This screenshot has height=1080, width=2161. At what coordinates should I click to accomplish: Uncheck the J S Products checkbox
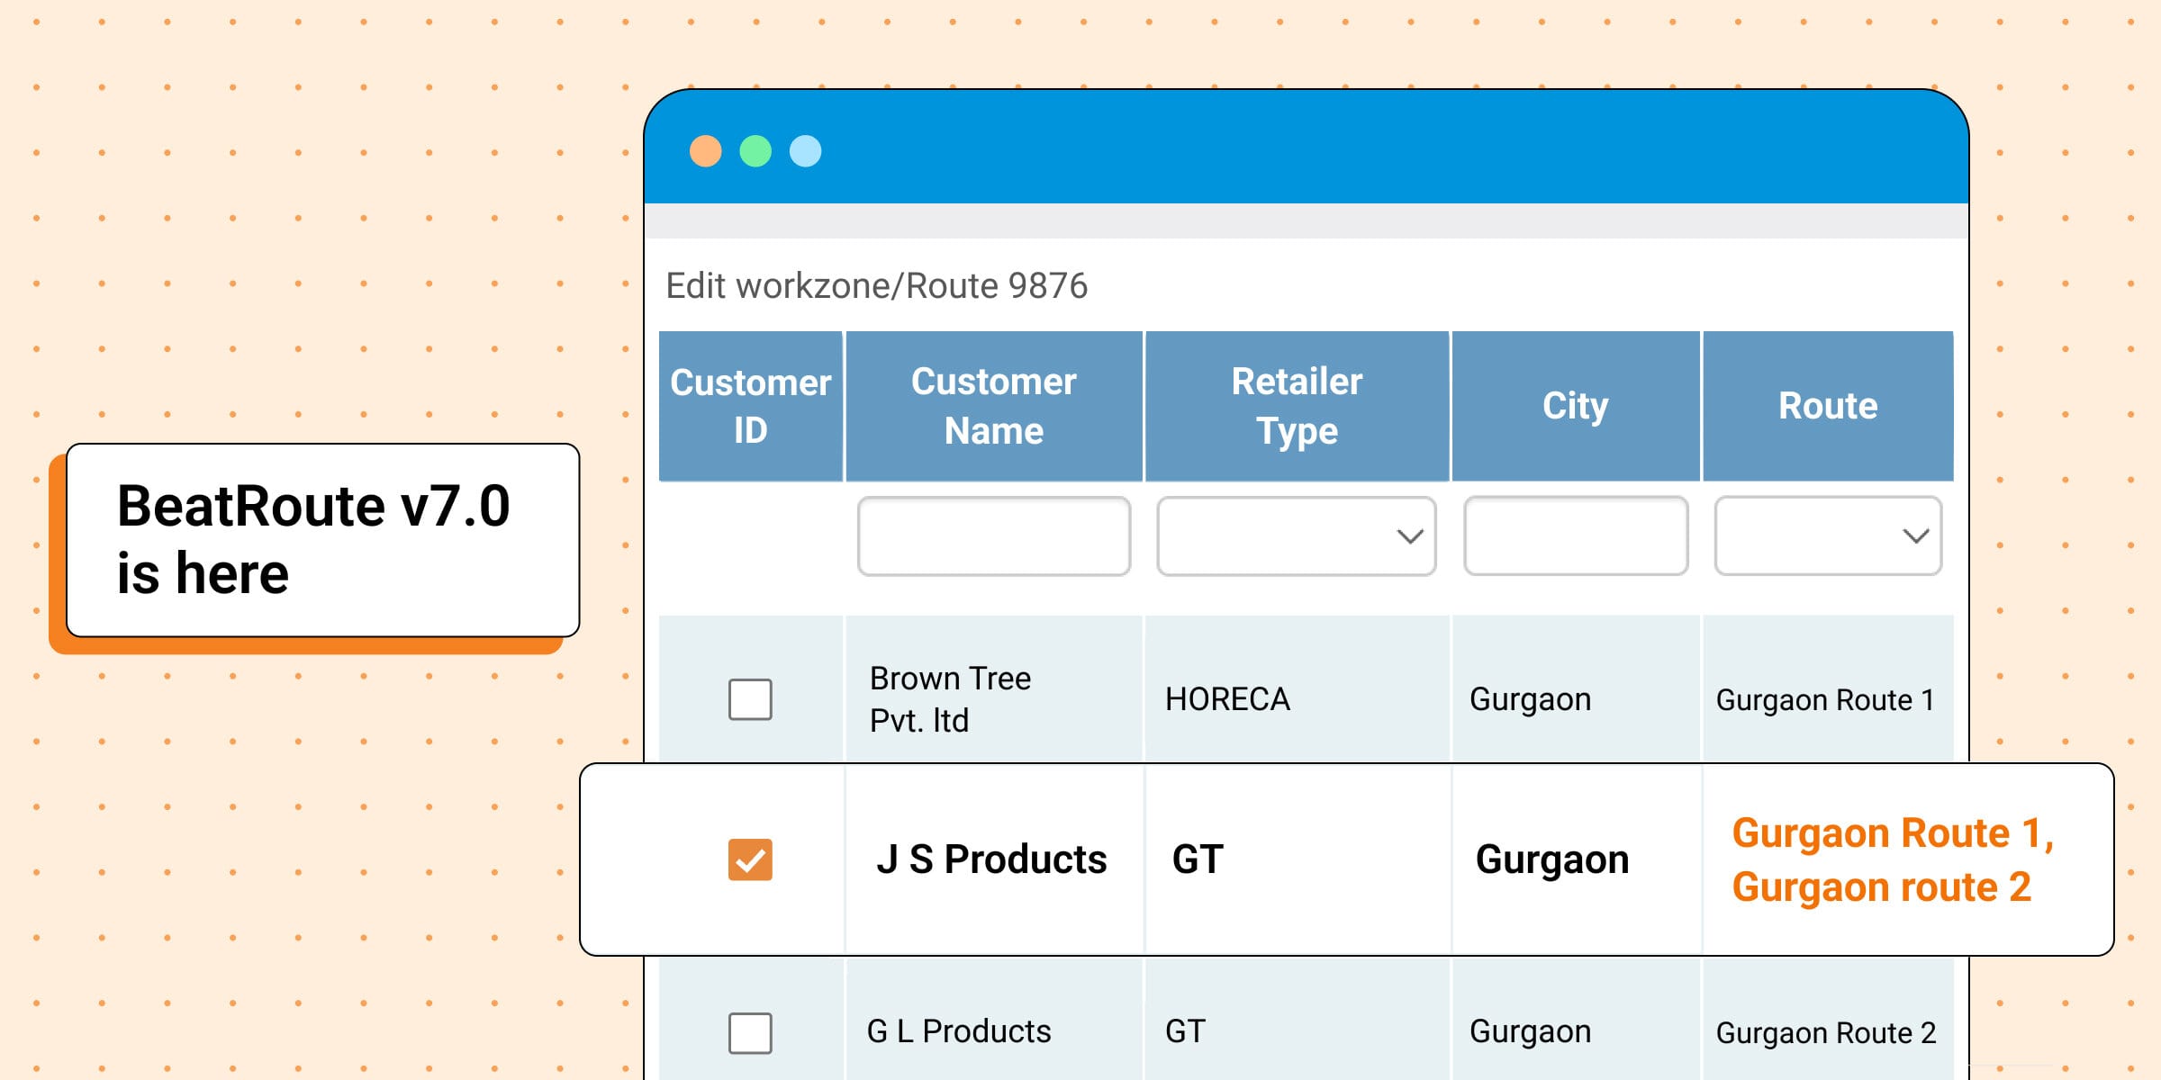pyautogui.click(x=750, y=859)
